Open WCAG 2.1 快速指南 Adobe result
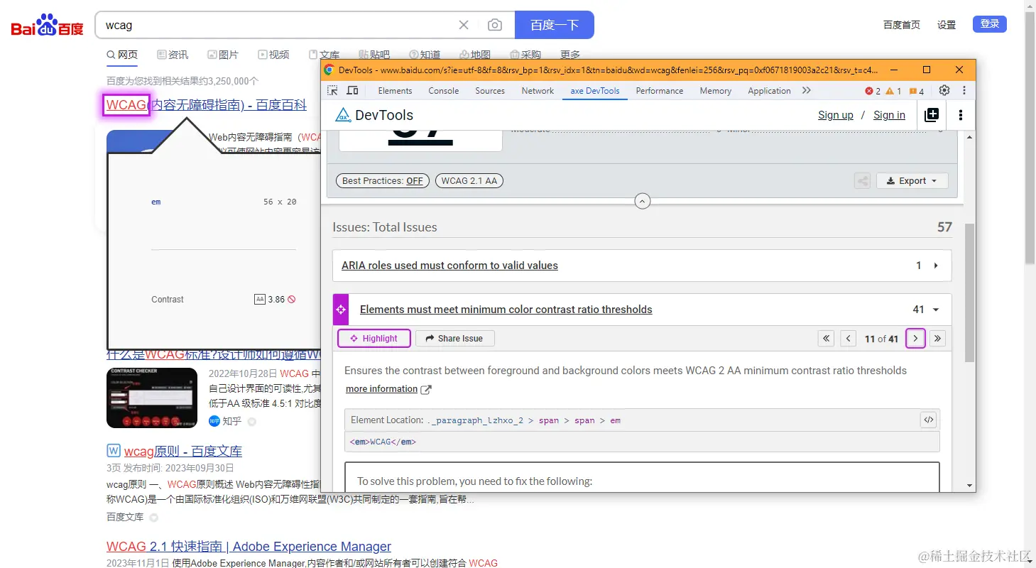Screen dimensions: 1036x568 click(249, 547)
